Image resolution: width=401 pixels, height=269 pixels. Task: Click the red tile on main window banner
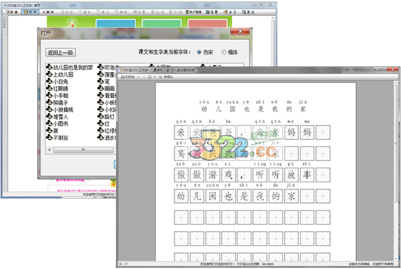(207, 23)
